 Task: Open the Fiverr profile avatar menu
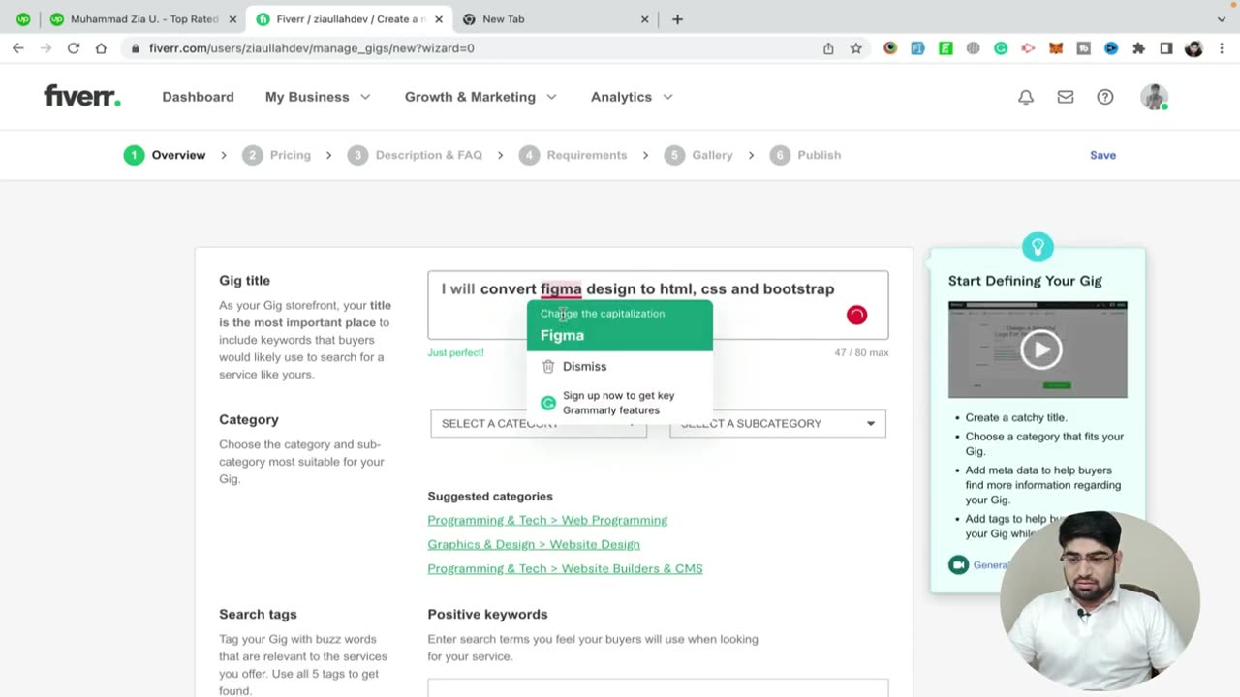click(1154, 97)
